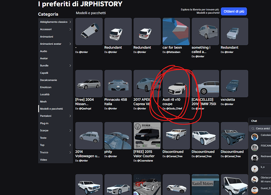Select the Avatar category
Viewport: 271px width, 195px height.
click(x=55, y=58)
